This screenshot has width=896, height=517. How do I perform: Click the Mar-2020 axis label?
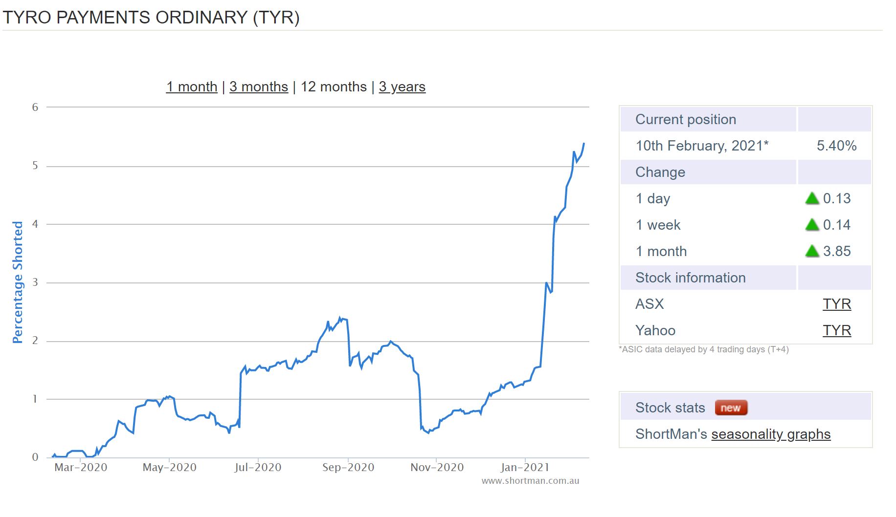pyautogui.click(x=81, y=468)
